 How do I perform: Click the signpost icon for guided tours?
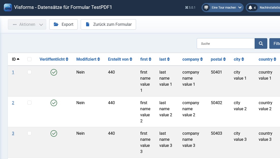click(206, 8)
